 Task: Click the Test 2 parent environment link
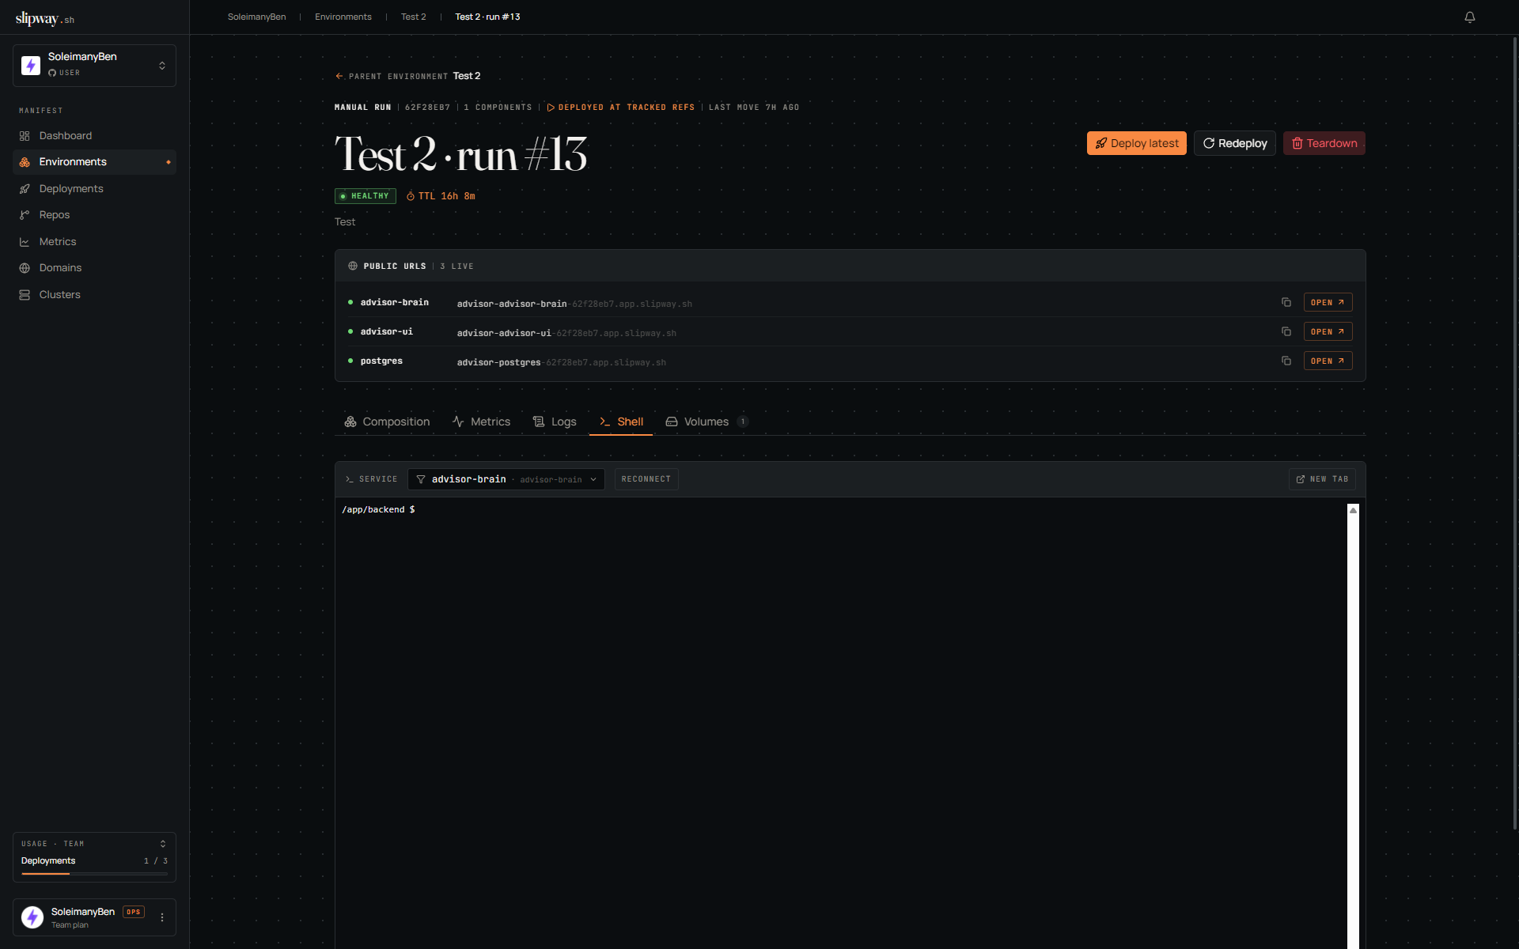[x=467, y=76]
